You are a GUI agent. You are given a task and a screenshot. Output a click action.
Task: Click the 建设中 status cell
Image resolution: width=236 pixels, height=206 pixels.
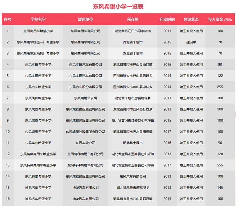[191, 42]
